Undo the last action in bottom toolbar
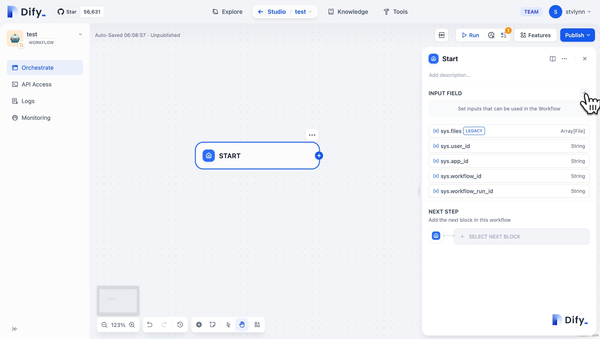 point(150,325)
